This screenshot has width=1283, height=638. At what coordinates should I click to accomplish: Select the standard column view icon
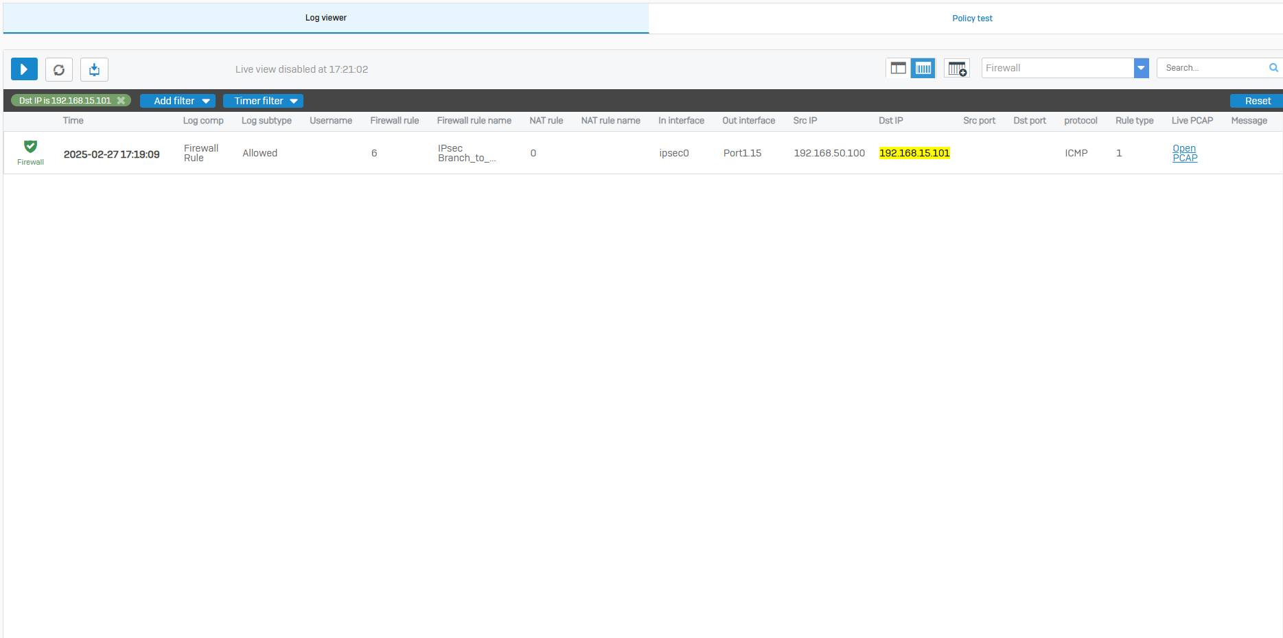[923, 68]
